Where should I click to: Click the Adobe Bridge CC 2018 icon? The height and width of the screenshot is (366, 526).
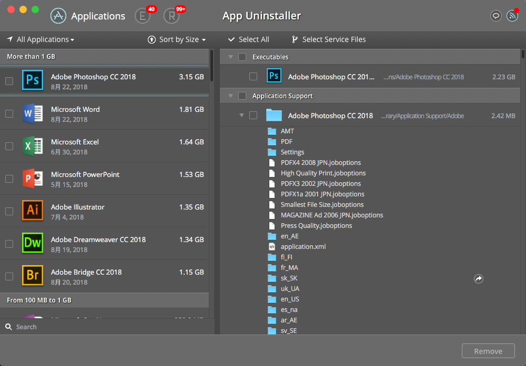tap(33, 275)
